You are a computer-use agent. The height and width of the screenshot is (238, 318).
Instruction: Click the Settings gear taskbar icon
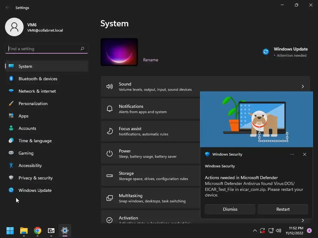coord(65,231)
